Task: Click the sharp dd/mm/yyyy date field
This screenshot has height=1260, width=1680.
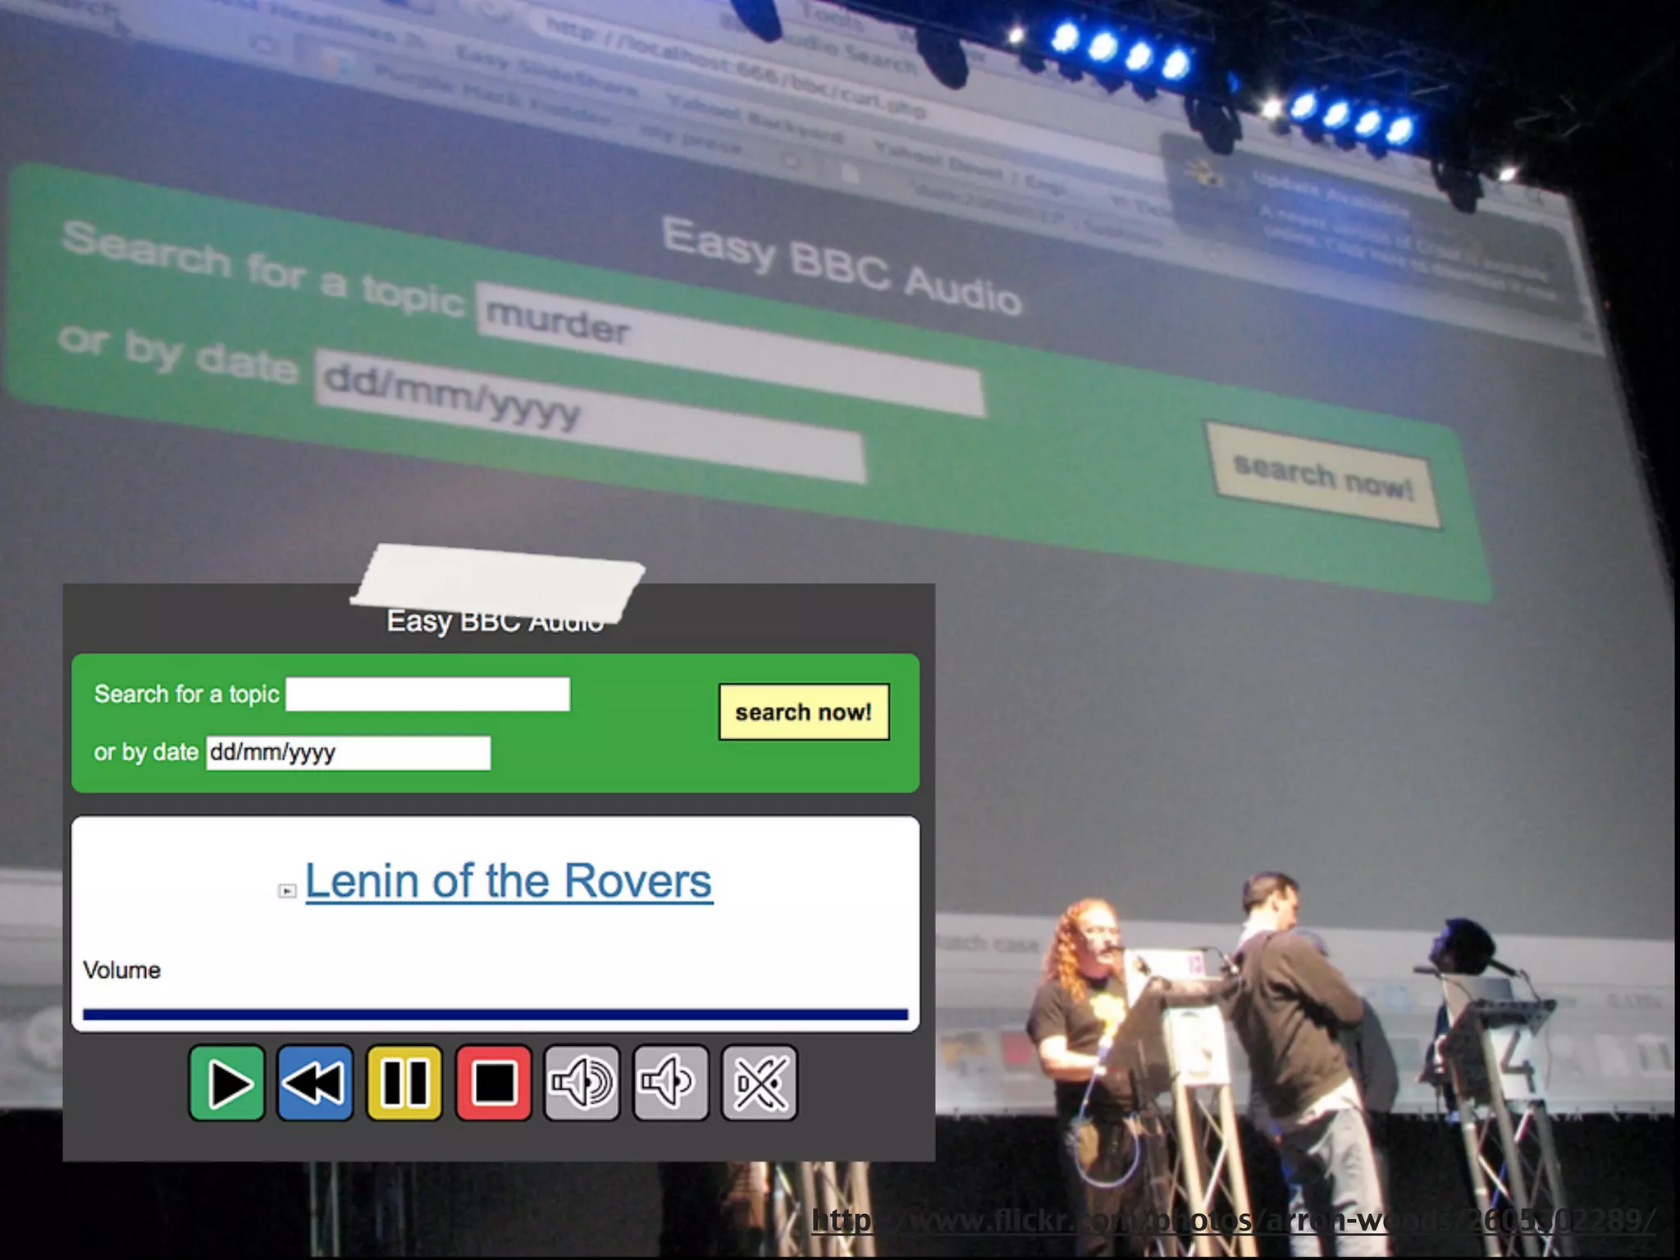Action: (x=348, y=752)
